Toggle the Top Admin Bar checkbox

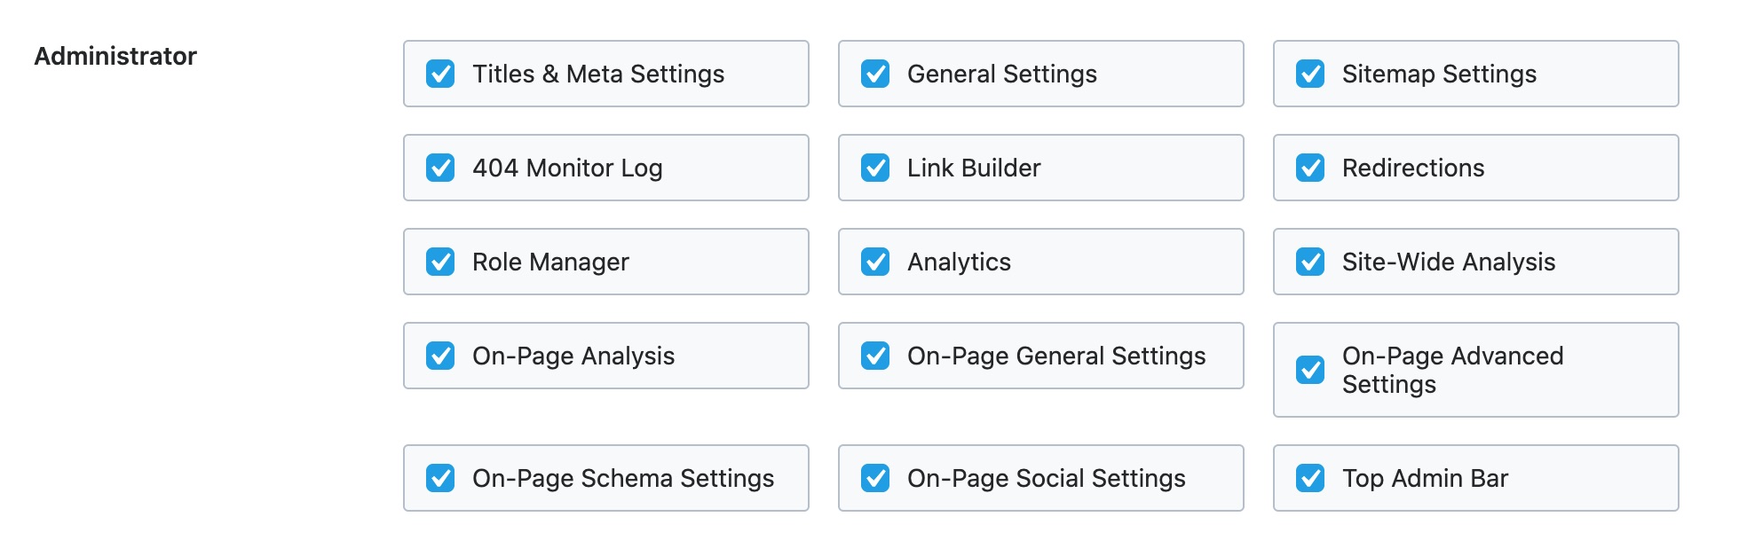[1310, 478]
